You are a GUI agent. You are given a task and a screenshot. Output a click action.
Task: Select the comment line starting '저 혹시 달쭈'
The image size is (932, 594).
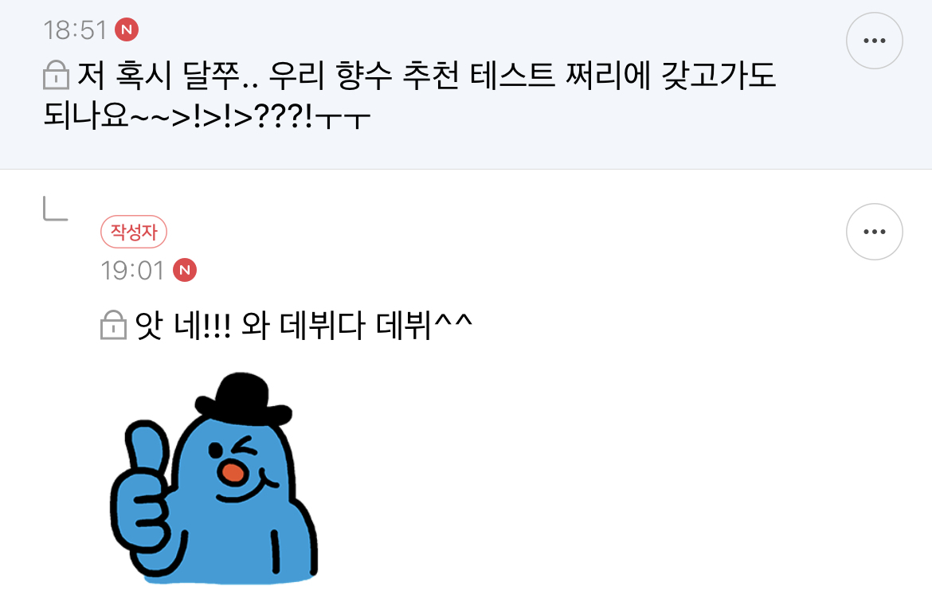coord(427,76)
